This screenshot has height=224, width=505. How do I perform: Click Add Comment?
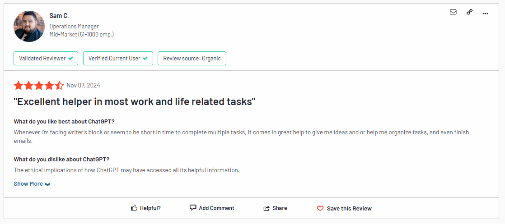212,208
